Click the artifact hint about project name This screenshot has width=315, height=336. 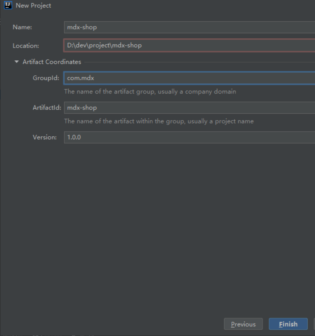(159, 121)
